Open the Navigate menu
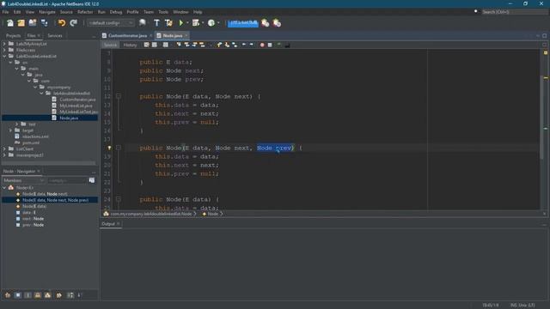550x309 pixels. coord(47,12)
